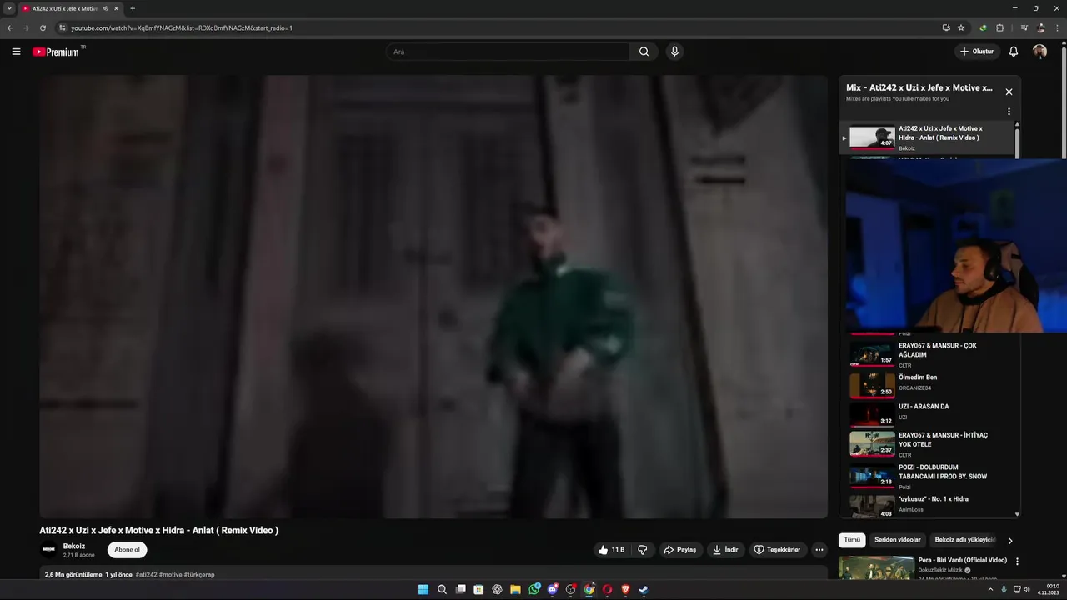Go back in browser history
The height and width of the screenshot is (600, 1067).
pos(10,27)
